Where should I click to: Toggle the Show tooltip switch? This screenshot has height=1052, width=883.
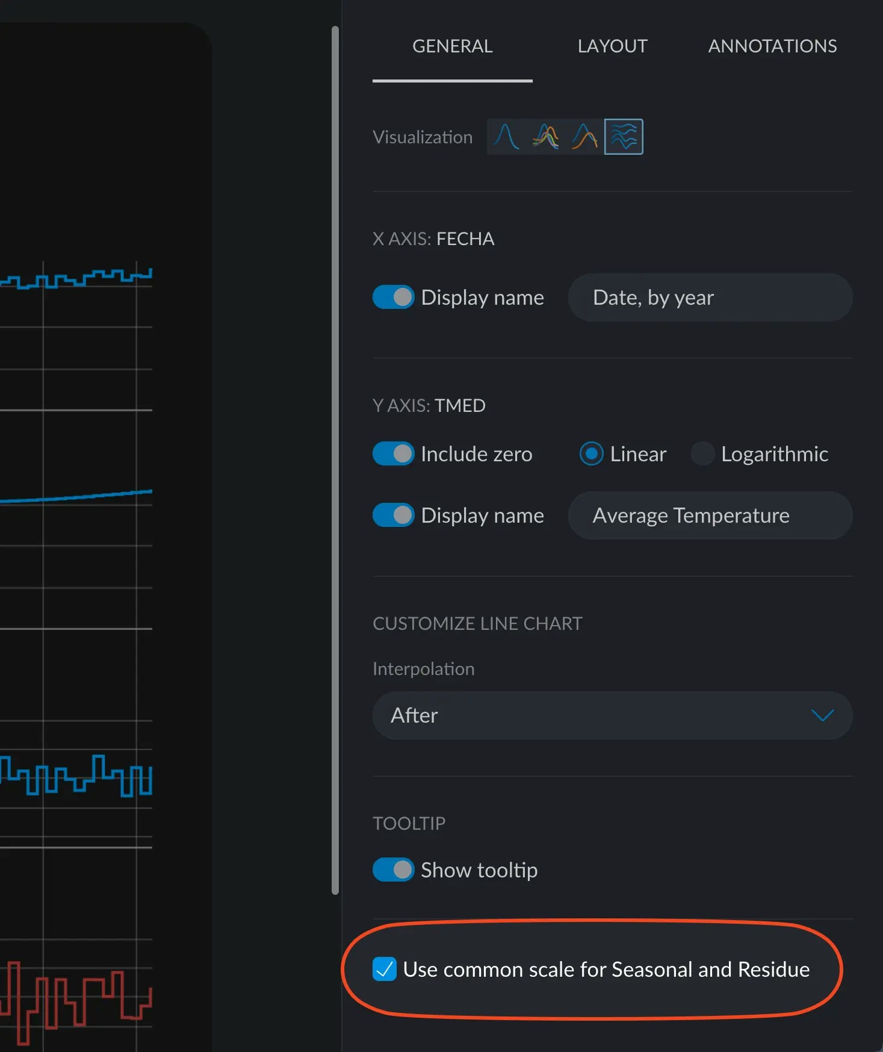[x=393, y=870]
